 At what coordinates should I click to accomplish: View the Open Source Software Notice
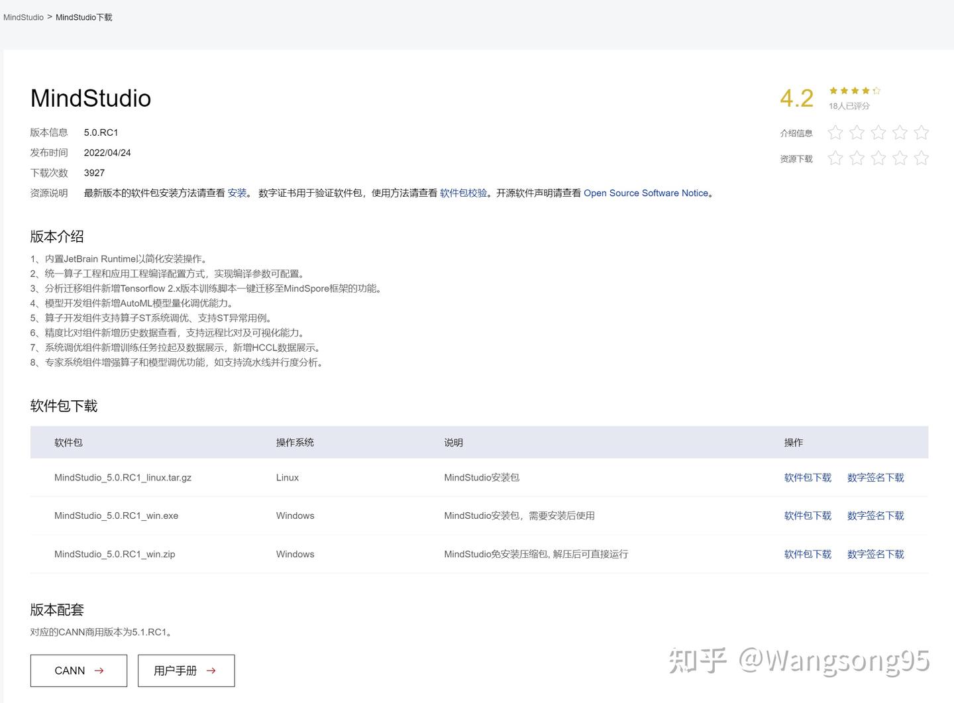click(646, 193)
